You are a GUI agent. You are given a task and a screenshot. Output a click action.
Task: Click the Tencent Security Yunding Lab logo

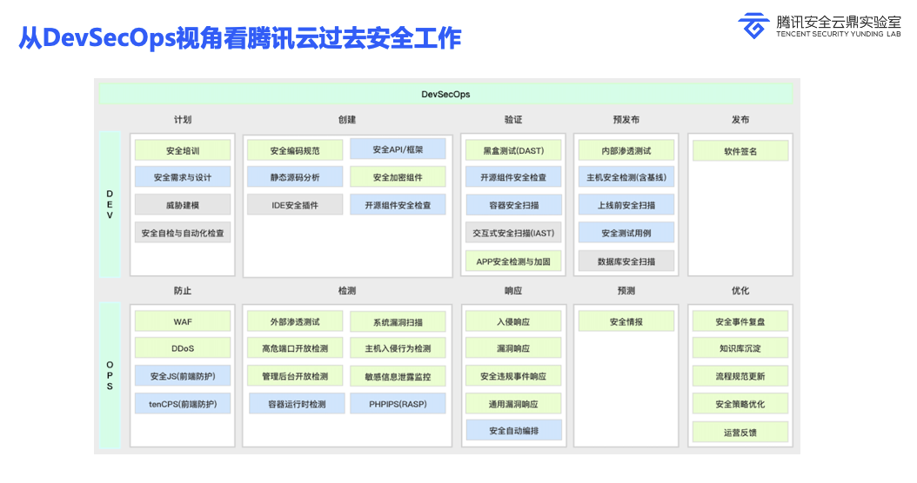pos(819,25)
